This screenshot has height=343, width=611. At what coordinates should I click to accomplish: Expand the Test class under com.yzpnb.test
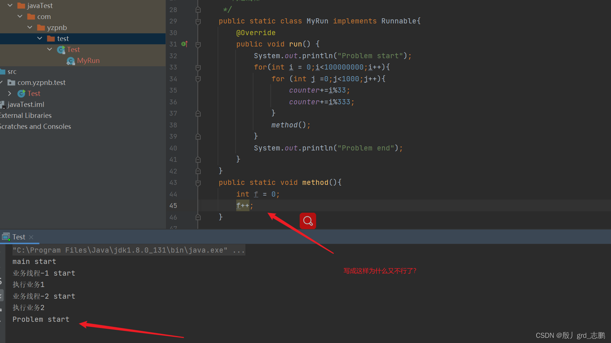click(x=10, y=93)
